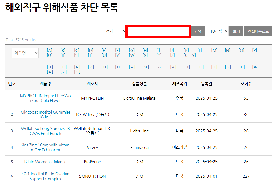This screenshot has height=182, width=275.
Task: Filter by letter [M]
Action: (214, 50)
